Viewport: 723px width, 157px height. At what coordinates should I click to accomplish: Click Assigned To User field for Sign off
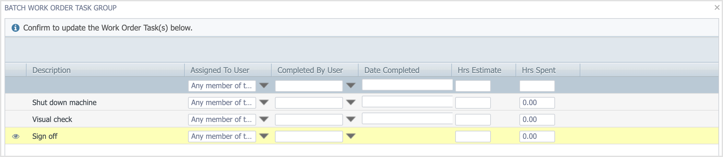tap(222, 137)
